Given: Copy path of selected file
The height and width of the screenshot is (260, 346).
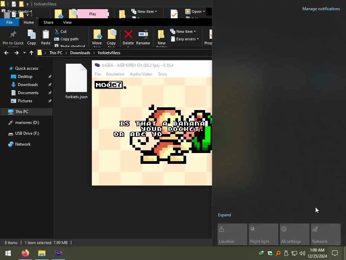Looking at the screenshot, I should pyautogui.click(x=66, y=39).
